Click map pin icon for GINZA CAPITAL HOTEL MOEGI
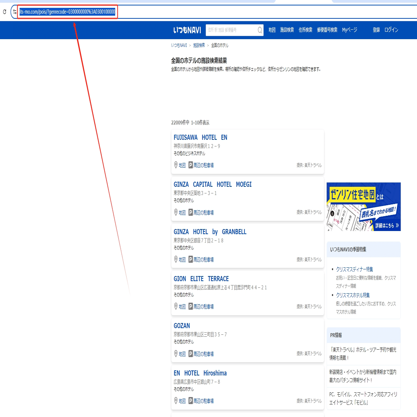The image size is (417, 417). [x=176, y=212]
